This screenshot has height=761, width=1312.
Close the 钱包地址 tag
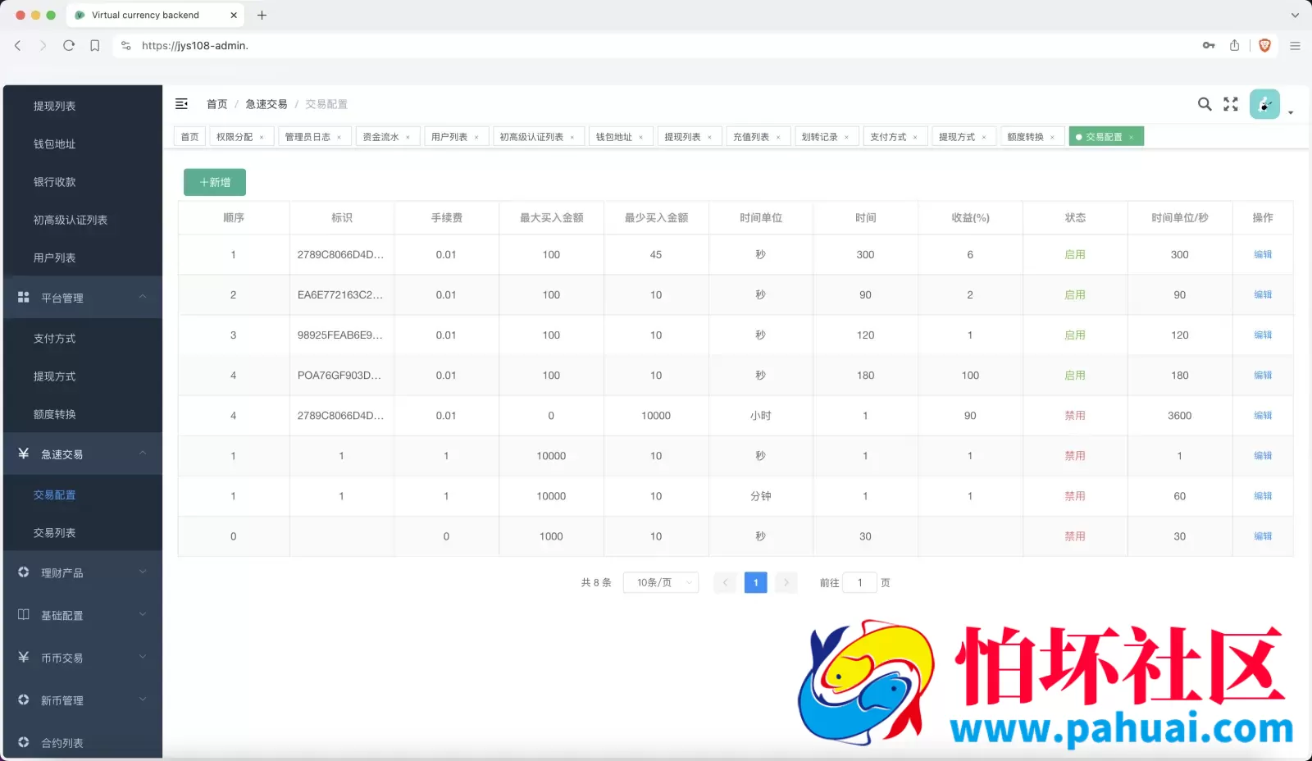point(641,138)
